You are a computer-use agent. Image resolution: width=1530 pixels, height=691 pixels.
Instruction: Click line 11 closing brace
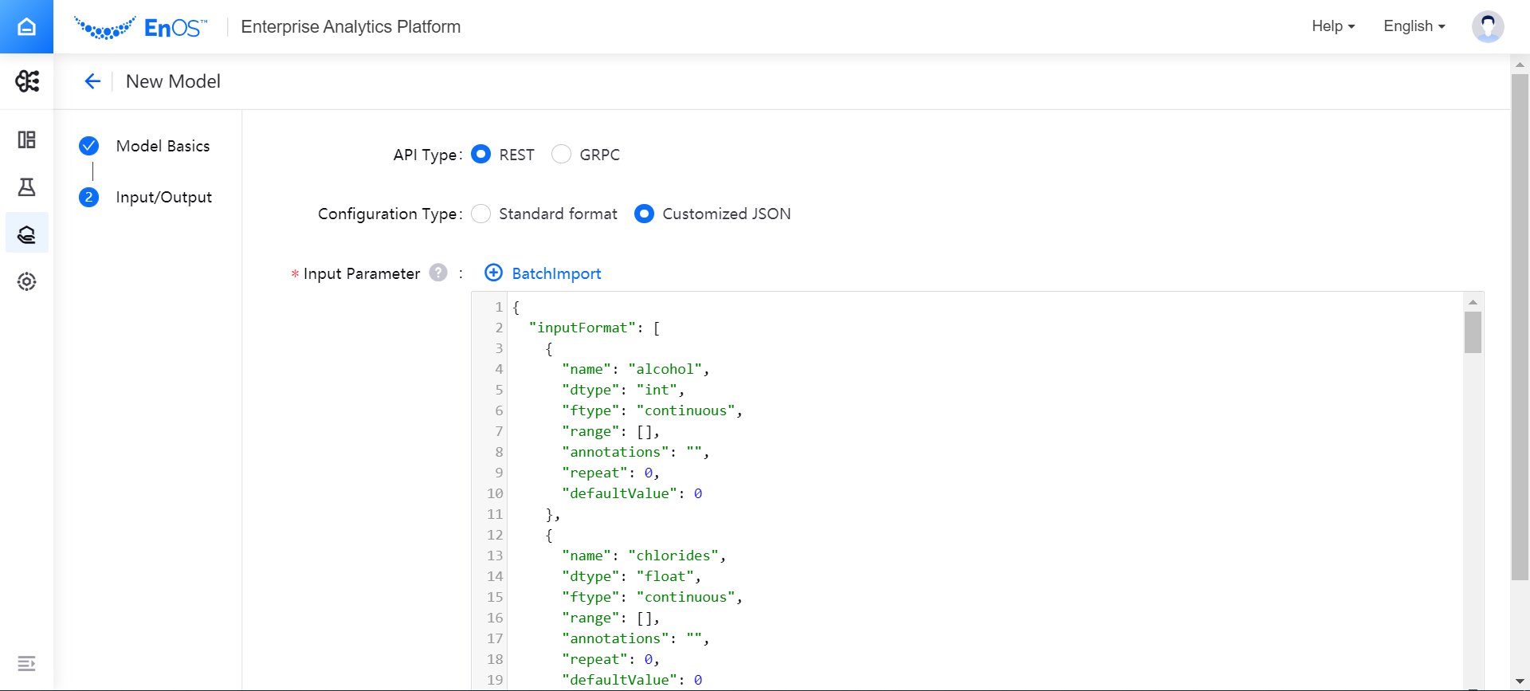click(x=552, y=514)
